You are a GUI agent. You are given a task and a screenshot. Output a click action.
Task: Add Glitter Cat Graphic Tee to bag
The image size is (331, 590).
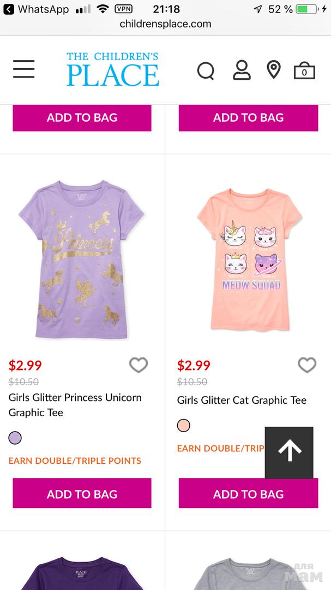[x=248, y=494]
